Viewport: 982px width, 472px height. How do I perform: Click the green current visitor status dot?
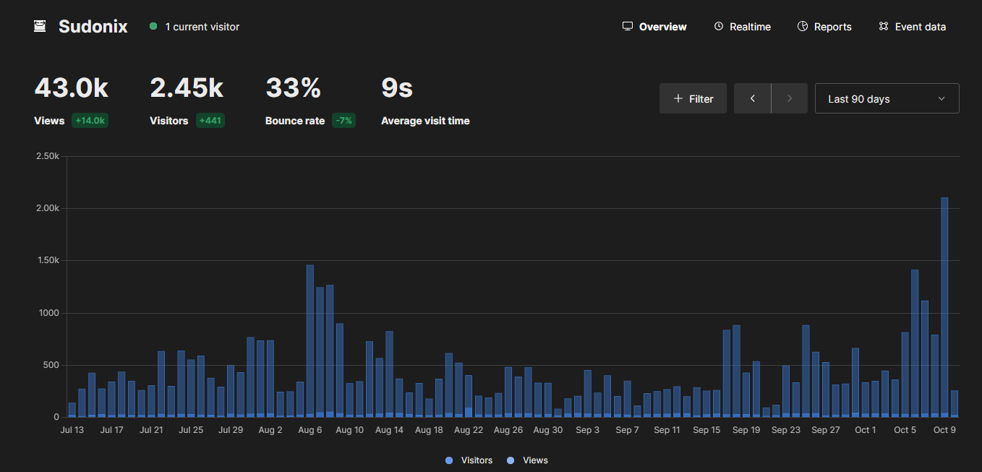[153, 27]
